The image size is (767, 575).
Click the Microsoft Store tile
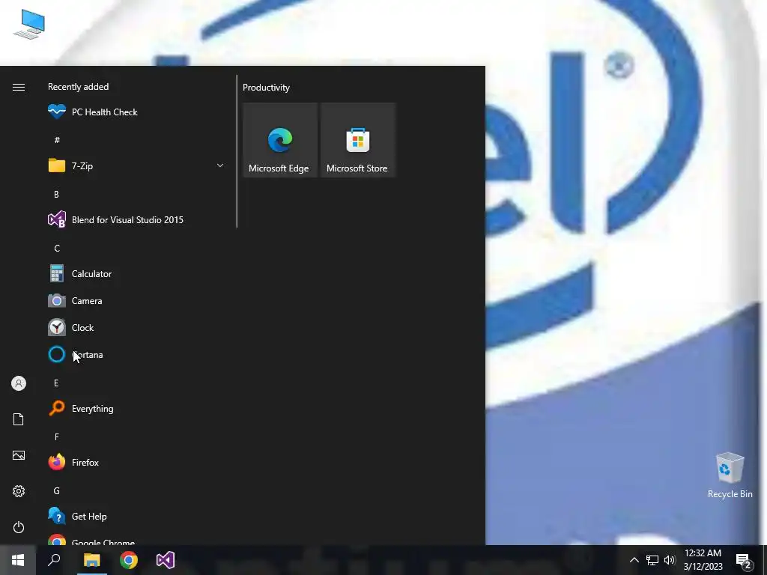point(357,140)
